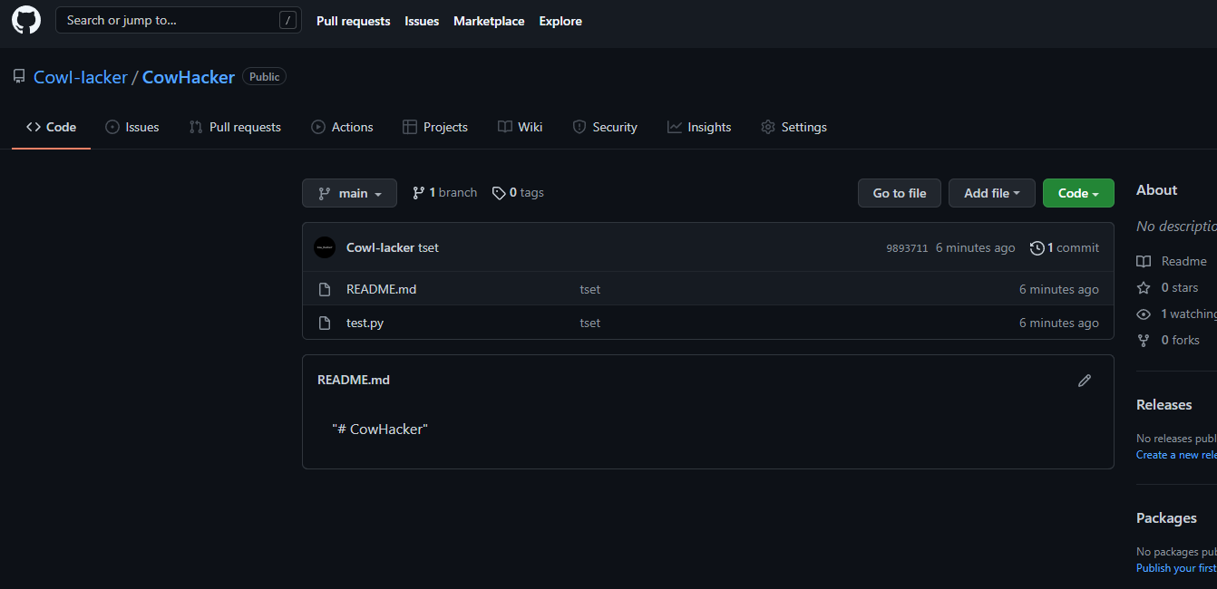The width and height of the screenshot is (1217, 589).
Task: Click tset commit message beside README.md
Action: coord(590,290)
